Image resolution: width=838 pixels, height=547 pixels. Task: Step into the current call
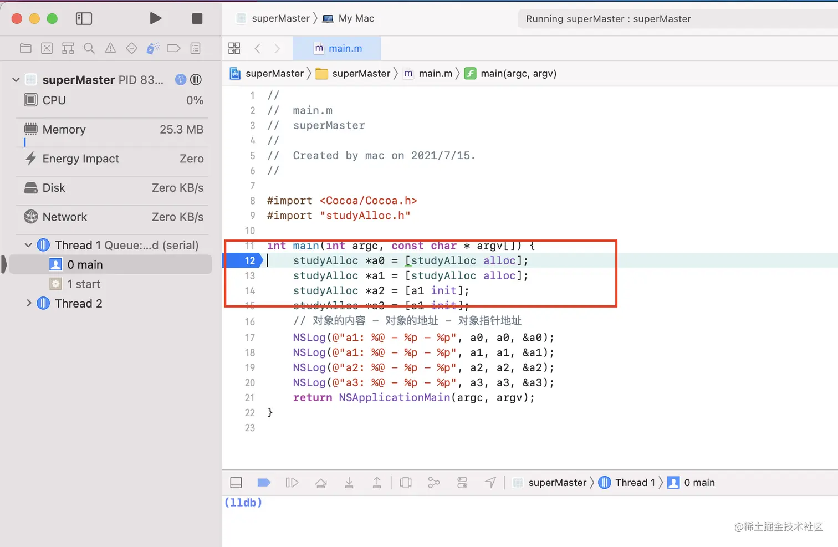(x=349, y=483)
